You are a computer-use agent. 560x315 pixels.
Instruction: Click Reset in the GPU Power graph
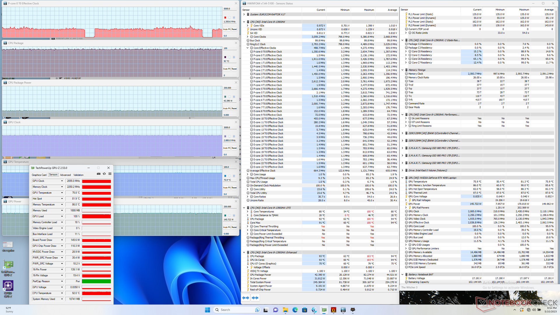point(234,227)
